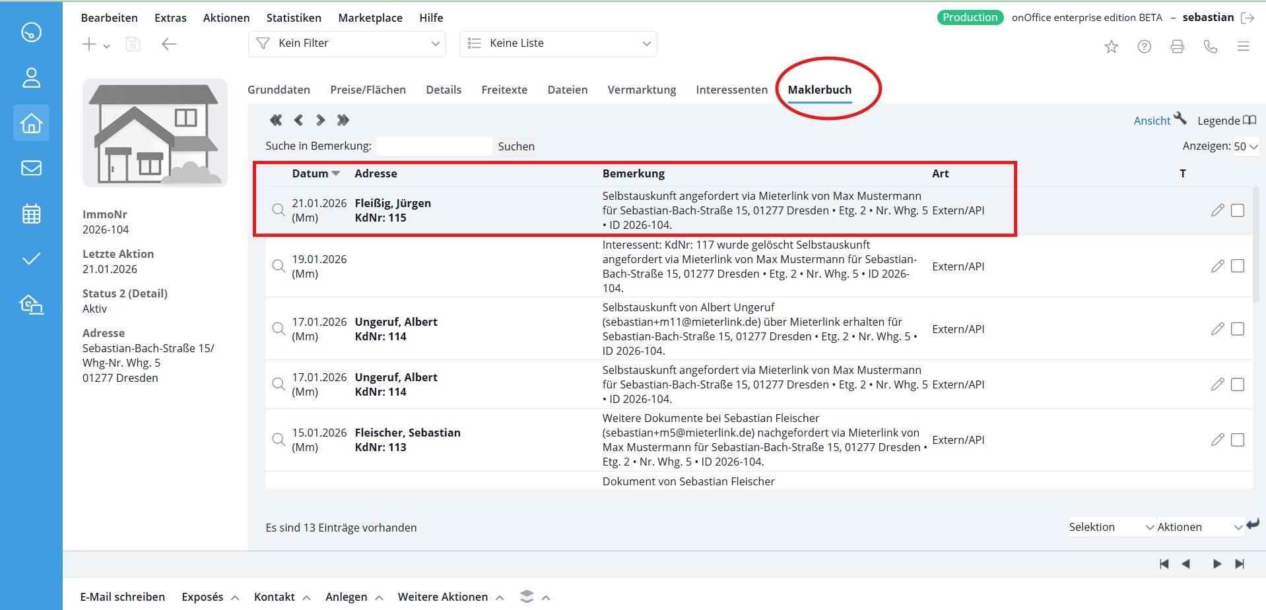The height and width of the screenshot is (610, 1266).
Task: Click the edit pencil for Fleißig, Jürgen entry
Action: point(1218,210)
